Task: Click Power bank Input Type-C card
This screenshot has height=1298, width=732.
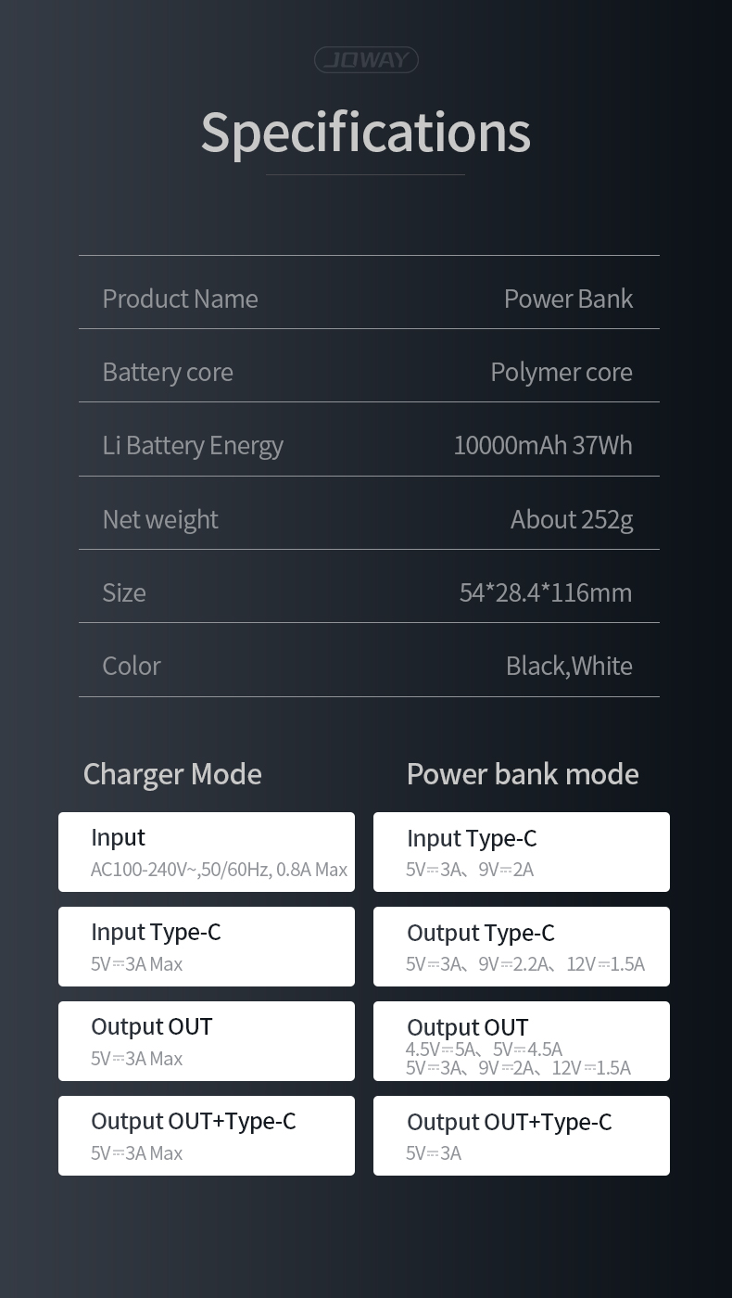Action: (522, 852)
